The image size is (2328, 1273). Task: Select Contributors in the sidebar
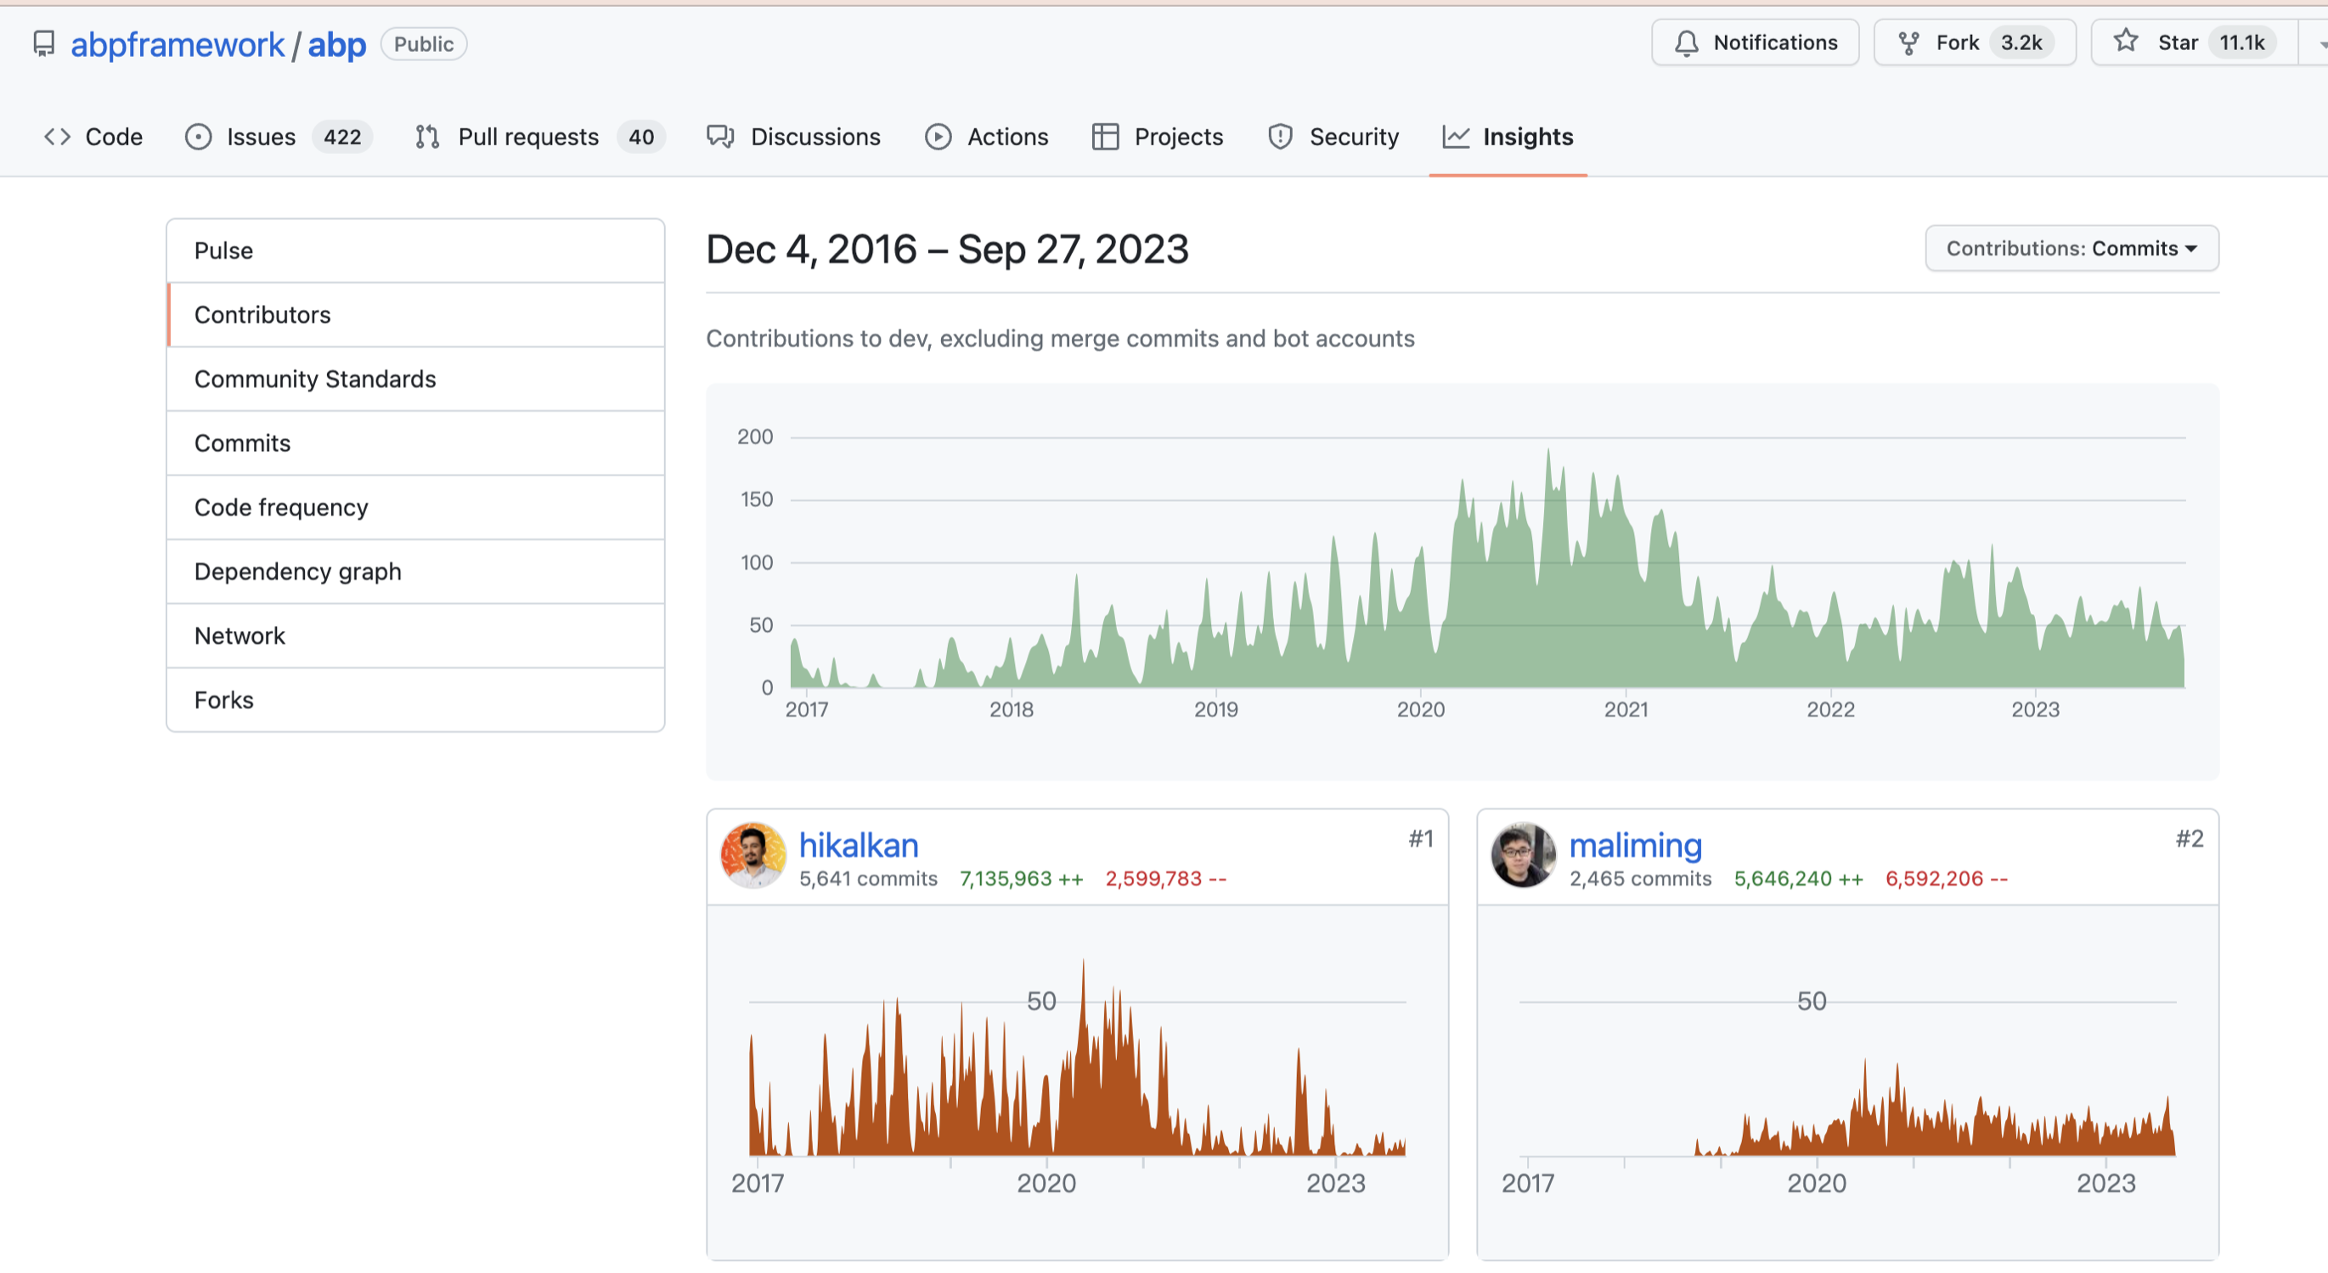click(415, 314)
